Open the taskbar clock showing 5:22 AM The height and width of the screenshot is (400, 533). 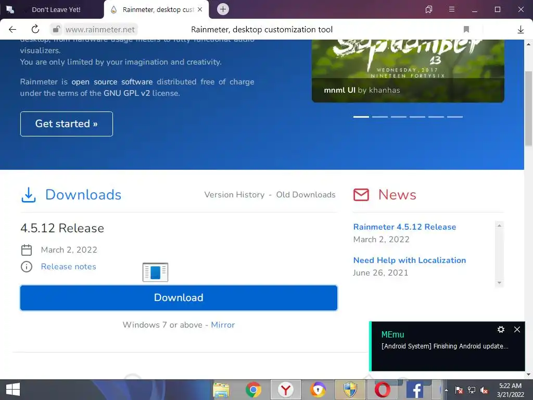(510, 390)
